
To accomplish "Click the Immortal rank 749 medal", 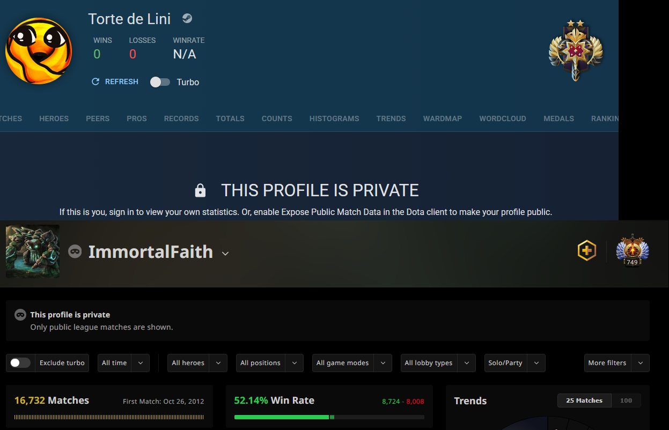I will tap(633, 250).
